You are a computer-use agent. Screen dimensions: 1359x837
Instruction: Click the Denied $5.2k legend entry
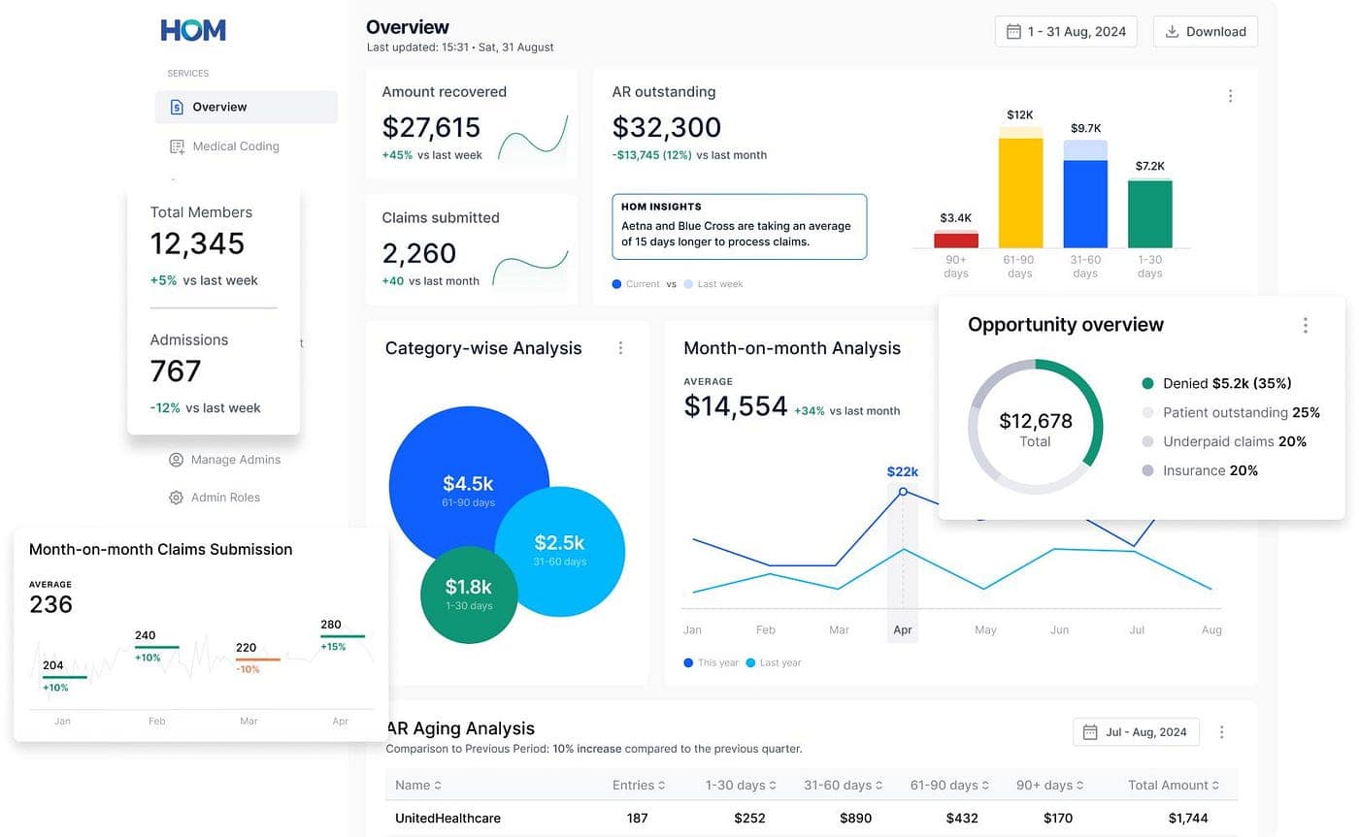[1217, 383]
